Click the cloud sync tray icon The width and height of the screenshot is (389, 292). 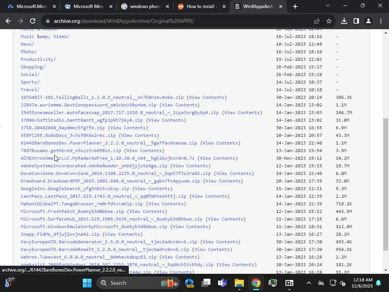tap(321, 283)
